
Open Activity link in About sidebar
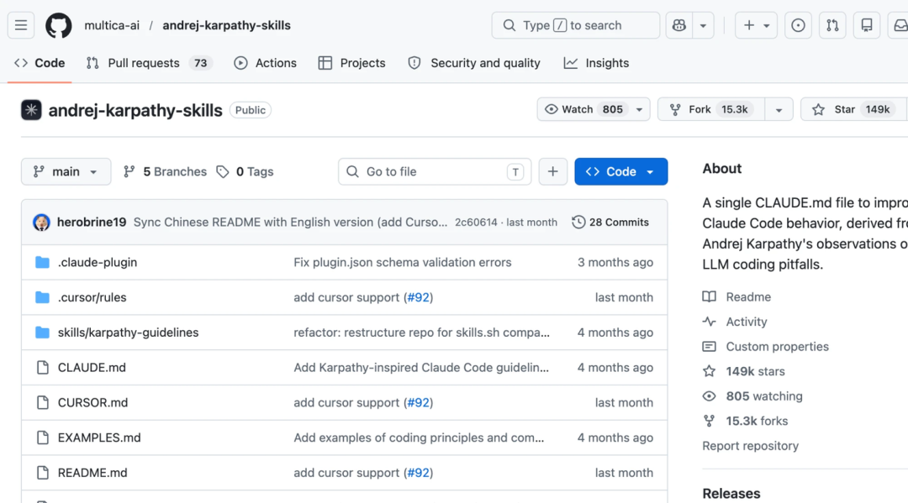(x=735, y=322)
